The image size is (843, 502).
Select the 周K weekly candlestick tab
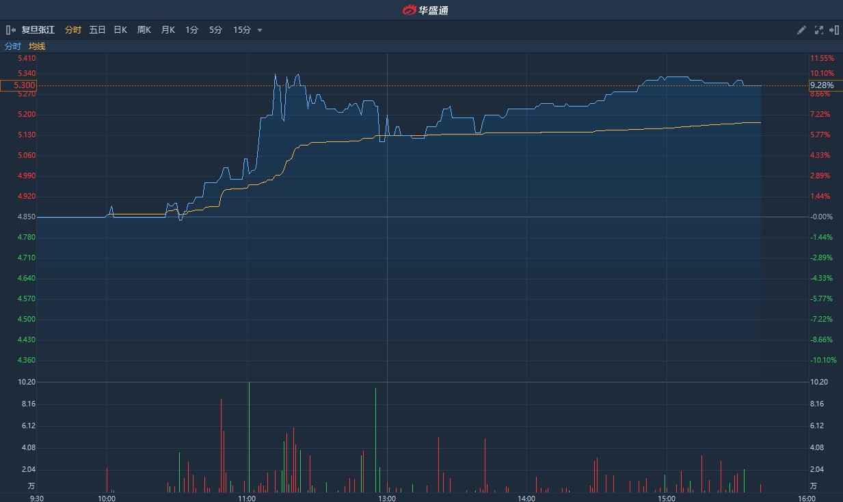144,30
